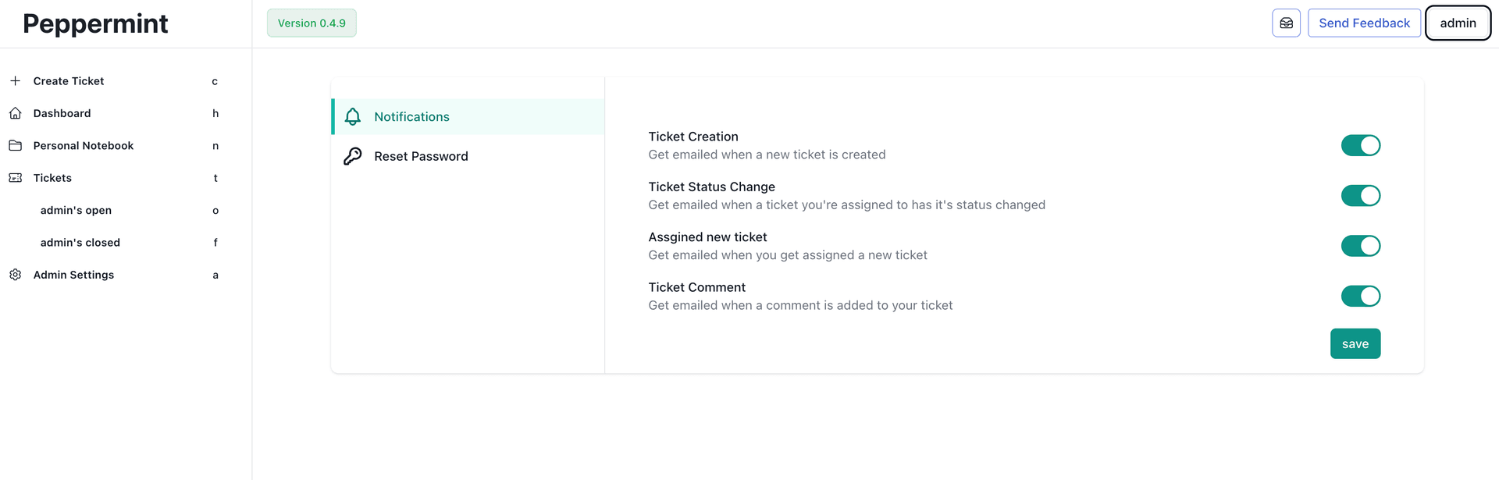Click the Reset Password key icon
The image size is (1499, 480).
(x=353, y=156)
